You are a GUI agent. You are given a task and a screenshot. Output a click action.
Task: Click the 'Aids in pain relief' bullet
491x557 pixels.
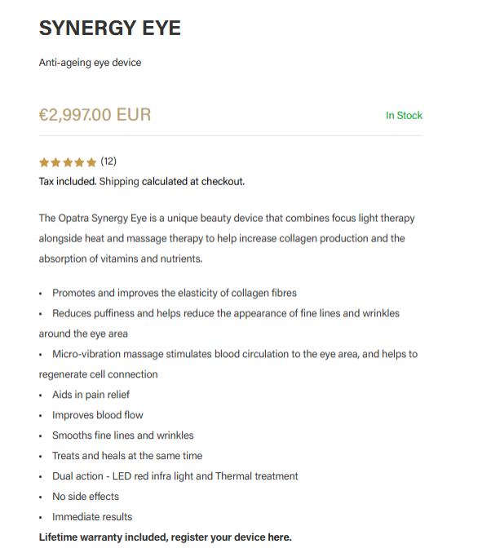point(91,395)
